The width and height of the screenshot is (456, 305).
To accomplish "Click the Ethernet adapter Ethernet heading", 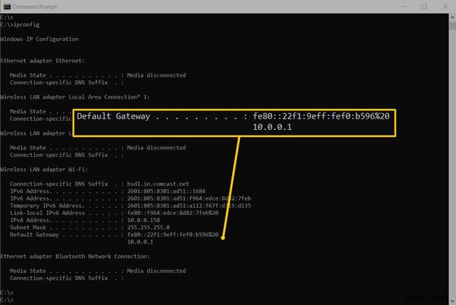I will tap(43, 60).
